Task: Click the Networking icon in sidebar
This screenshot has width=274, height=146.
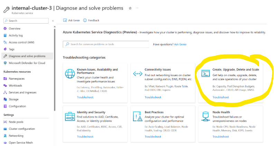Action: (5, 136)
